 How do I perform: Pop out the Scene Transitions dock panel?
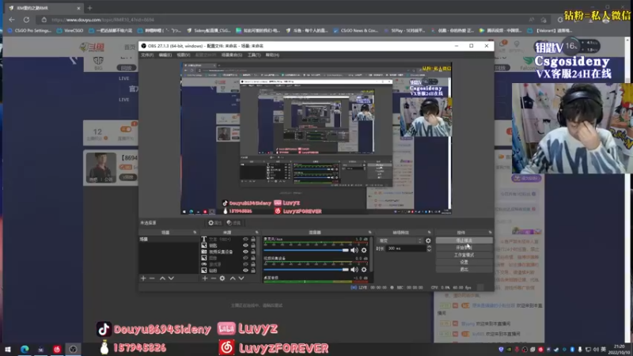point(429,233)
